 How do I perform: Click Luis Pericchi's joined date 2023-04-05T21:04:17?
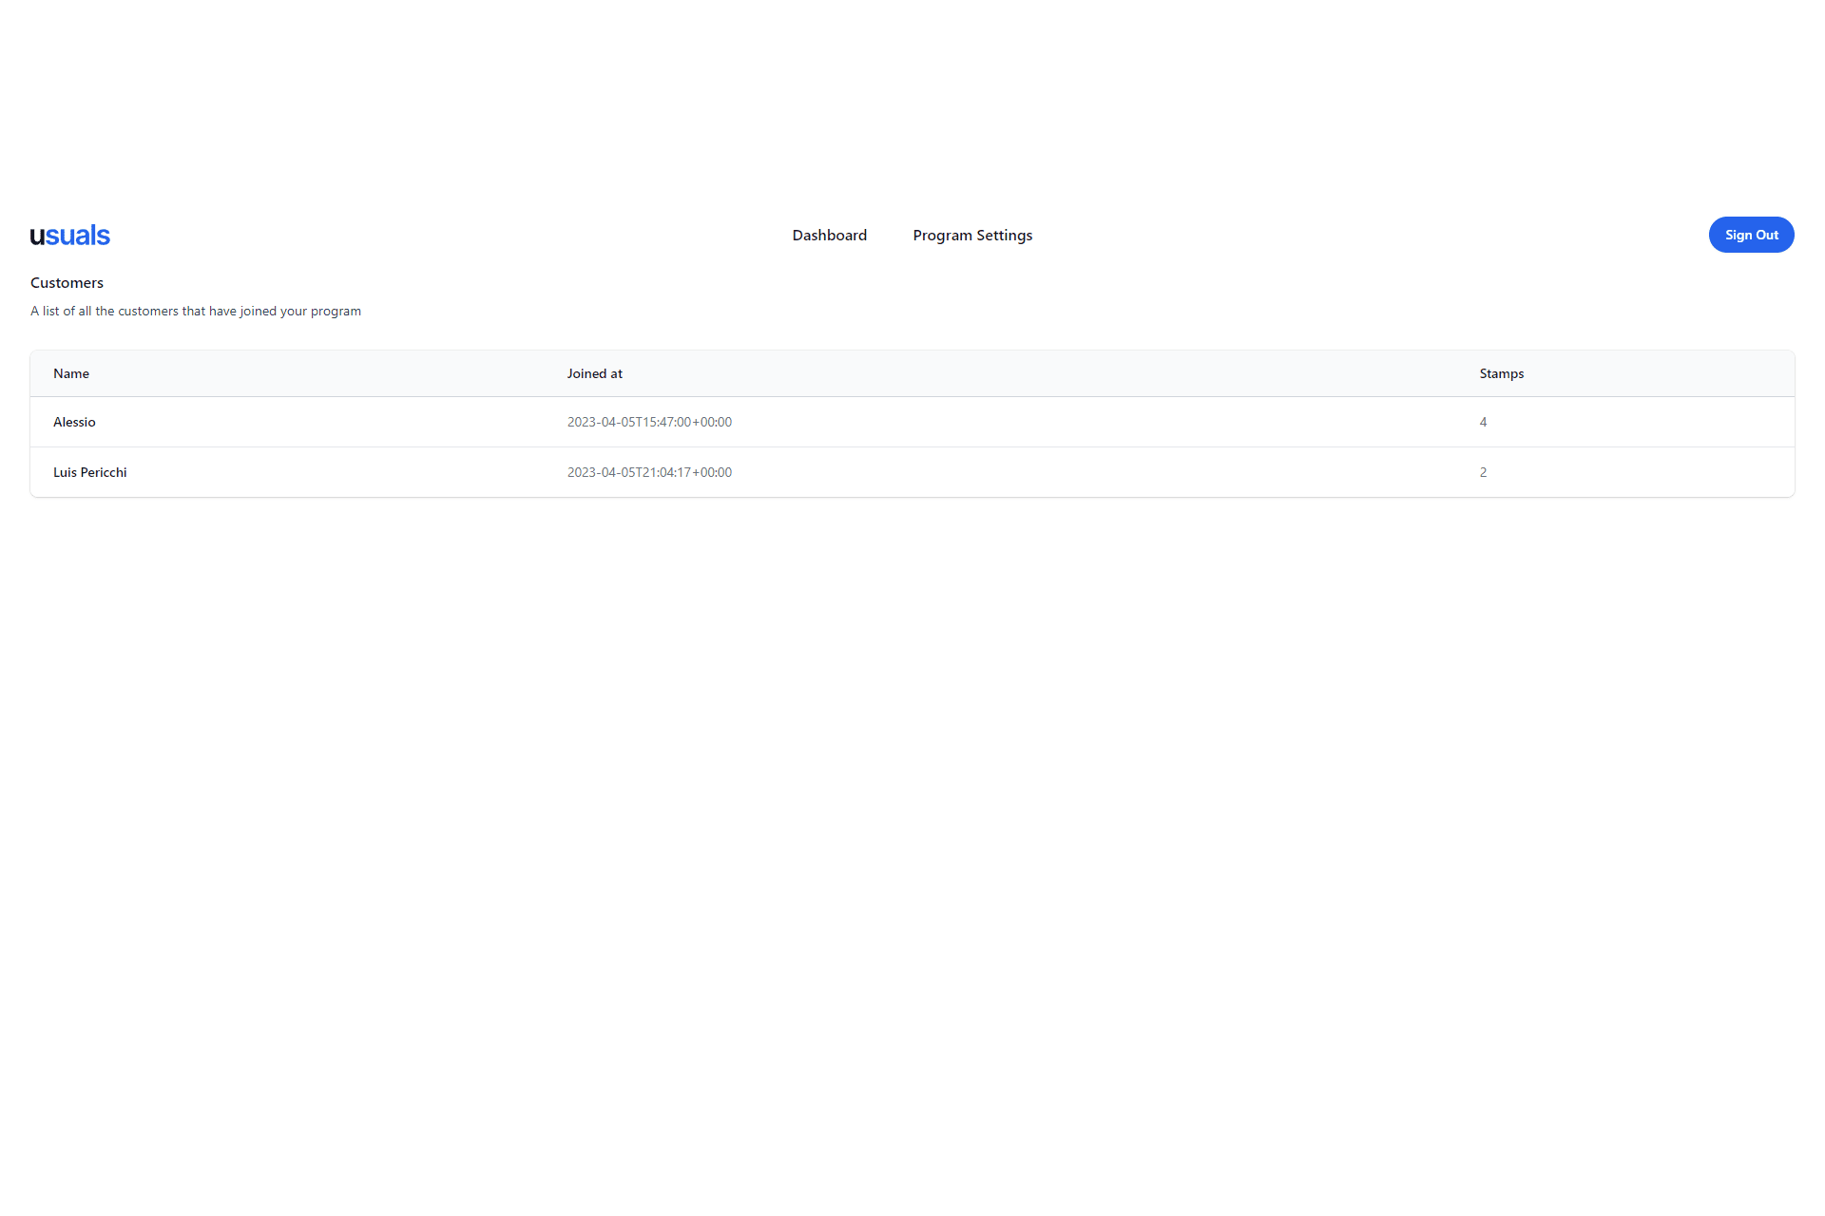point(649,473)
